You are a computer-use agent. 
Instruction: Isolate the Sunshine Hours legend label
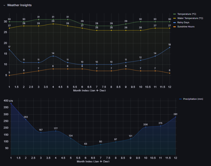pos(186,27)
